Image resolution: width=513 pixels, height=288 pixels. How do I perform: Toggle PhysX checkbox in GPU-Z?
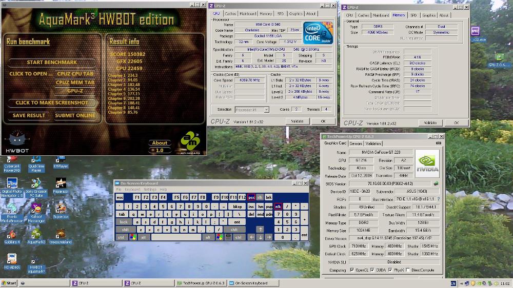point(390,270)
